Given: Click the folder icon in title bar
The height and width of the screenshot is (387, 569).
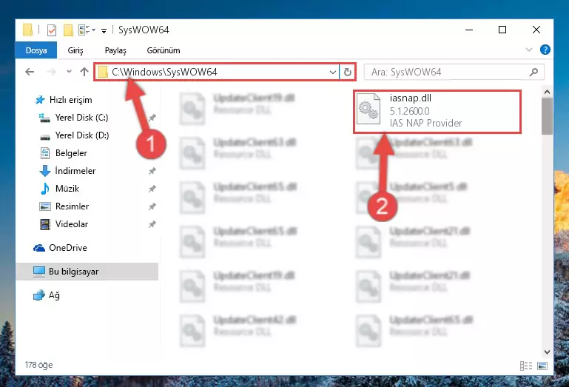Looking at the screenshot, I should (27, 30).
